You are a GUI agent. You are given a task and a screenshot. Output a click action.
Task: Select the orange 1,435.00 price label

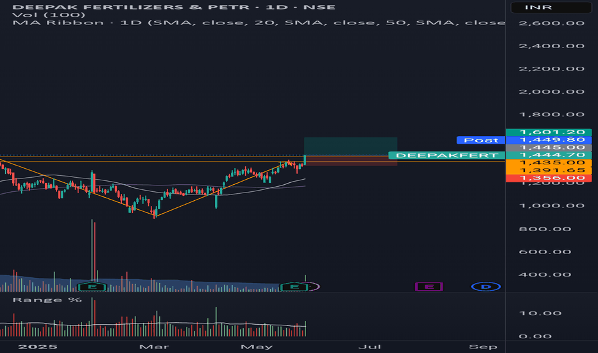pyautogui.click(x=549, y=162)
